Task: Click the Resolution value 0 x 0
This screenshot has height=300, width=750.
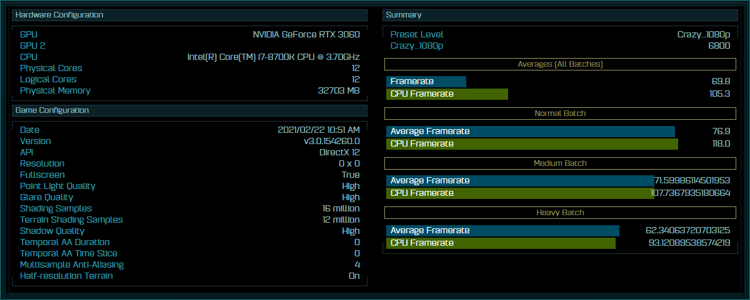Action: 349,163
